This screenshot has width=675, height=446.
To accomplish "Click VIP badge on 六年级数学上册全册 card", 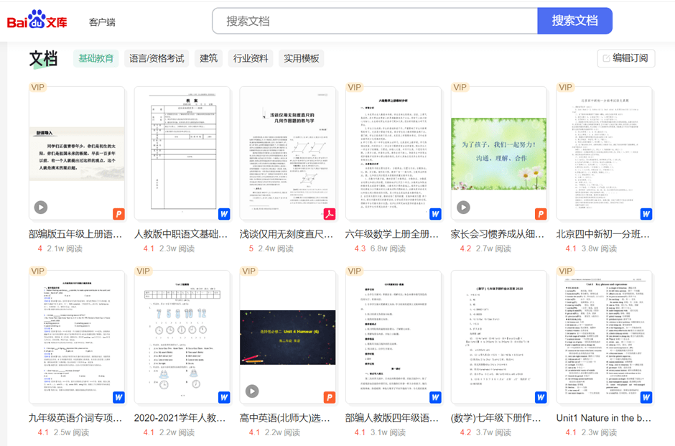I will [354, 87].
